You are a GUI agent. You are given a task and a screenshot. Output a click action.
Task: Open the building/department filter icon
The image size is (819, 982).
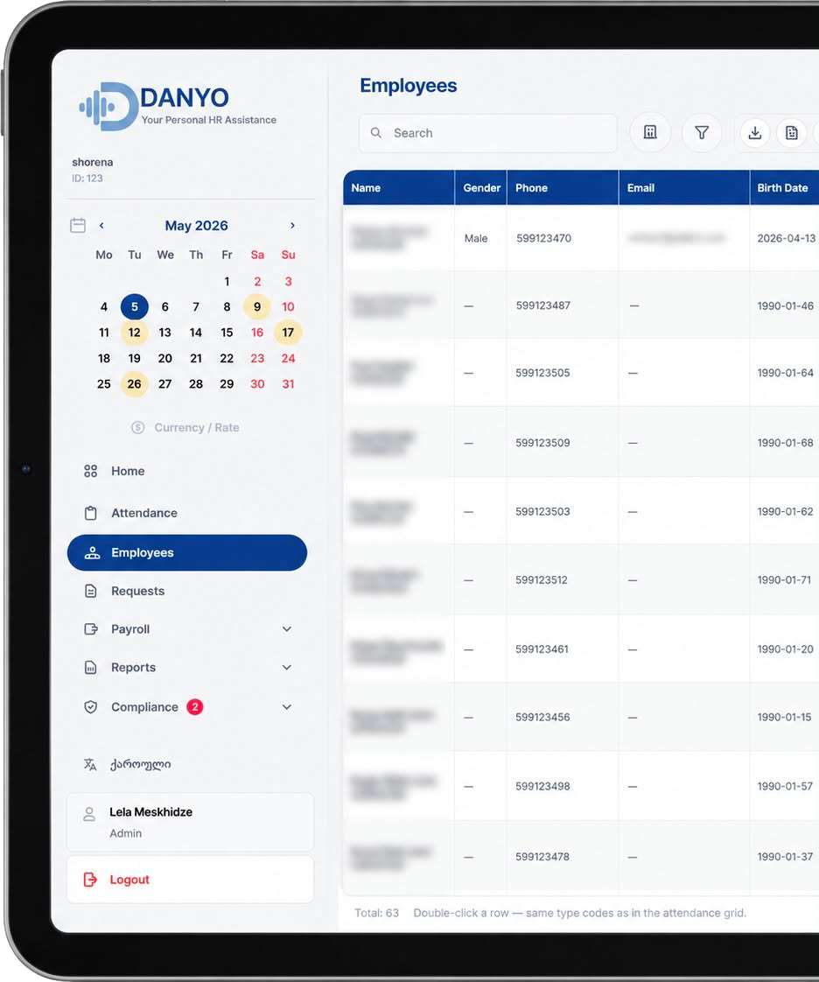[650, 132]
